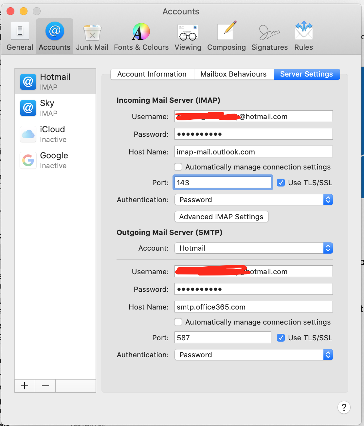Click Advanced IMAP Settings button
Screen dimensions: 364x426
[222, 217]
